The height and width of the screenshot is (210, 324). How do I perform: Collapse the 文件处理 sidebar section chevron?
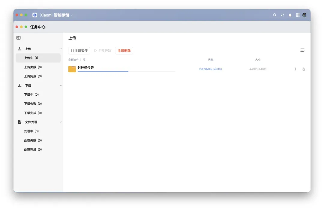(x=61, y=122)
